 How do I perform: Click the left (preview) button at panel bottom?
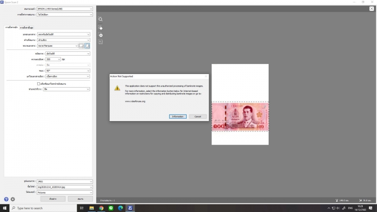click(53, 199)
